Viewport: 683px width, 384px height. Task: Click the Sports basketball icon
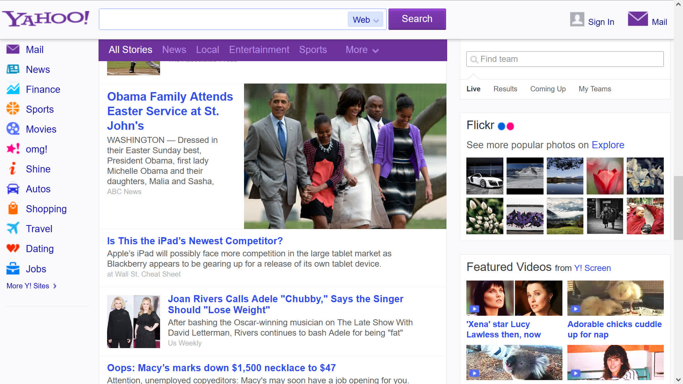13,109
